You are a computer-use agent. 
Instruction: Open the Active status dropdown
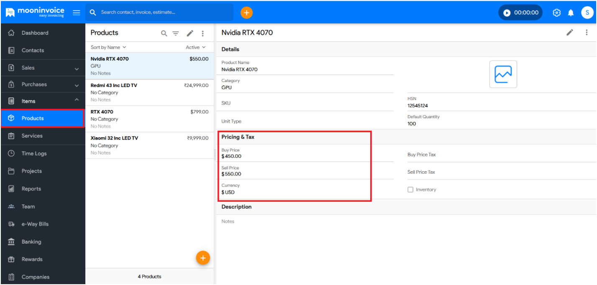point(196,47)
